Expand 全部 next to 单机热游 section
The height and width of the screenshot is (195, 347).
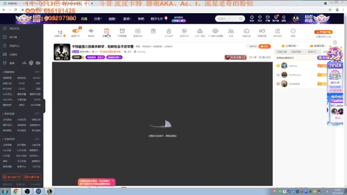click(37, 114)
